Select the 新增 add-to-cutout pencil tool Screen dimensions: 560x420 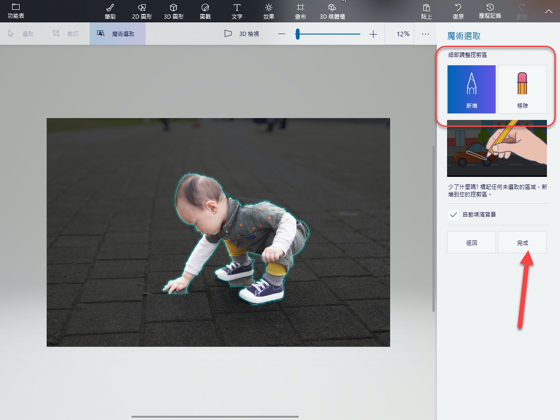pos(471,89)
